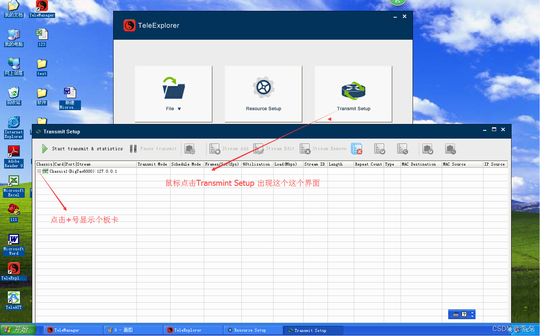Click Type column header
Image resolution: width=540 pixels, height=336 pixels.
[392, 164]
